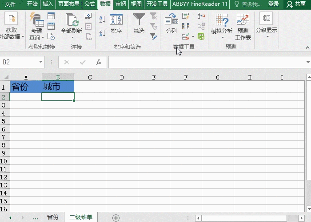The width and height of the screenshot is (311, 222).
Task: Click the Remove Duplicates icon
Action: tap(186, 26)
